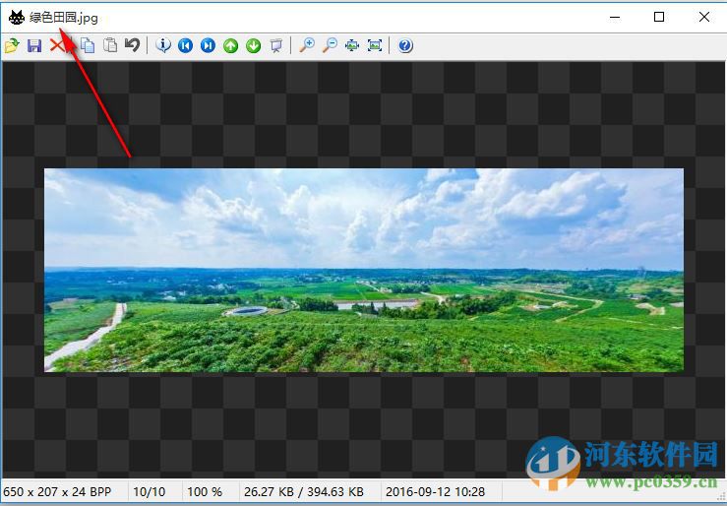The height and width of the screenshot is (506, 727).
Task: Go to the previous image (green up arrow)
Action: 231,45
